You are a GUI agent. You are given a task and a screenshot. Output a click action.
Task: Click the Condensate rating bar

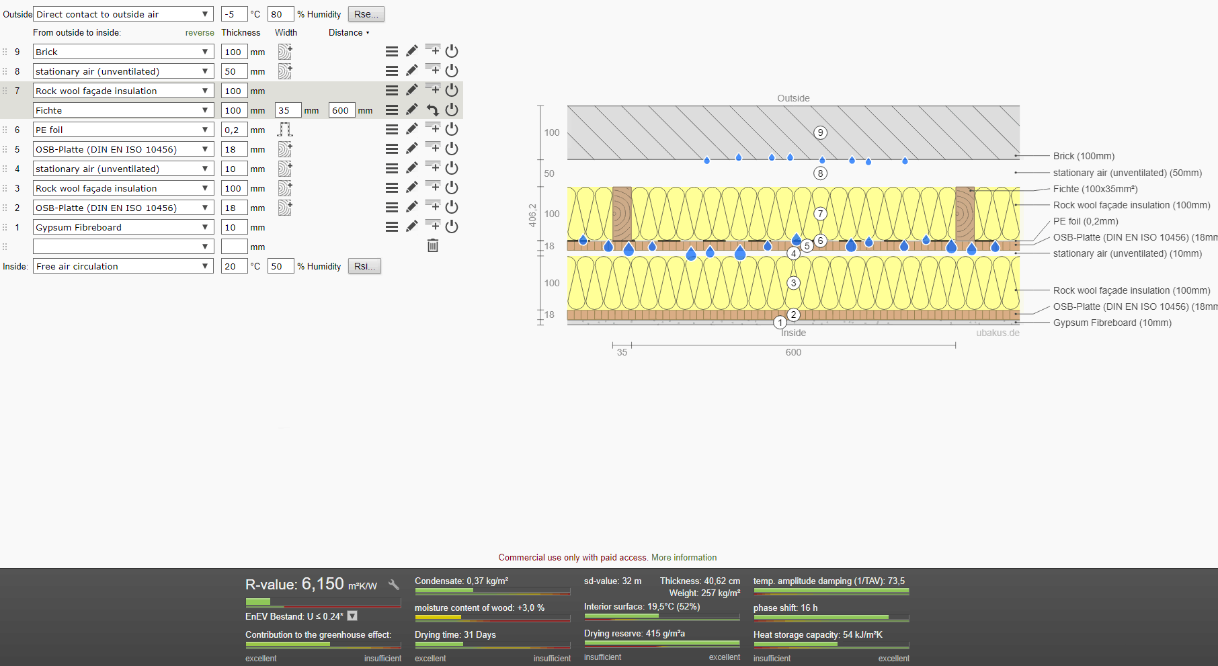(492, 592)
